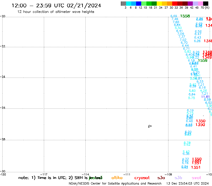Click the lavender 45 ft legend swatch

click(x=195, y=3)
